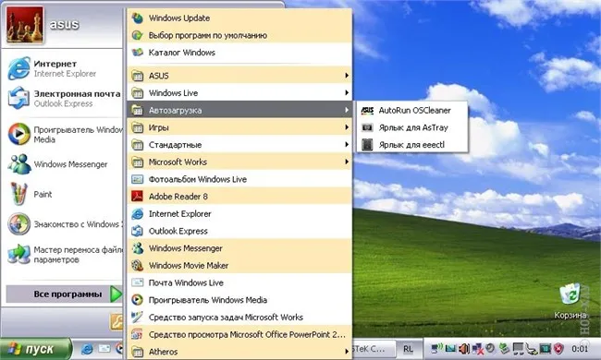Expand the Windows Live submenu arrow

coord(347,92)
